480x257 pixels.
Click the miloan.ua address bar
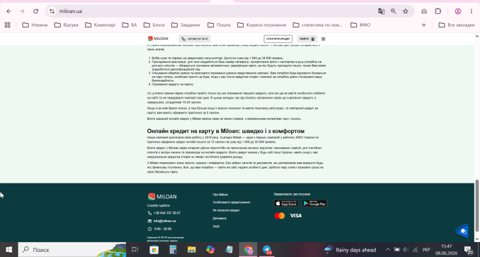click(x=214, y=11)
